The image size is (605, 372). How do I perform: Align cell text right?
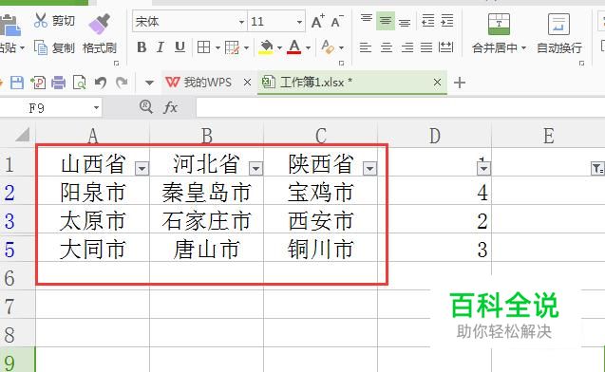(407, 47)
